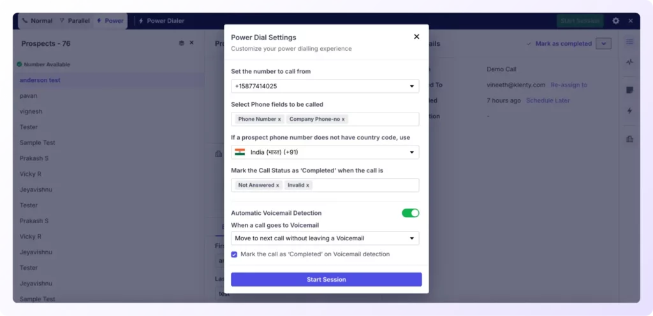This screenshot has height=316, width=653.
Task: Open the notes icon in right sidebar
Action: point(629,90)
